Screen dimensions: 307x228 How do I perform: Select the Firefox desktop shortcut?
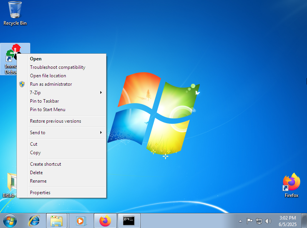coord(291,185)
